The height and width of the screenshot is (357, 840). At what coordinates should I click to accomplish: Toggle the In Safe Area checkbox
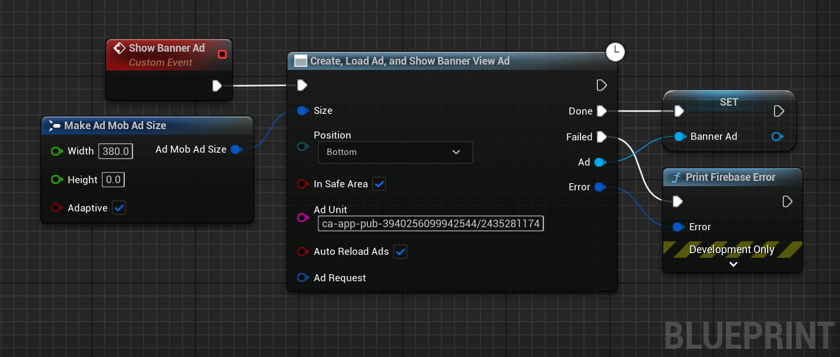(380, 184)
